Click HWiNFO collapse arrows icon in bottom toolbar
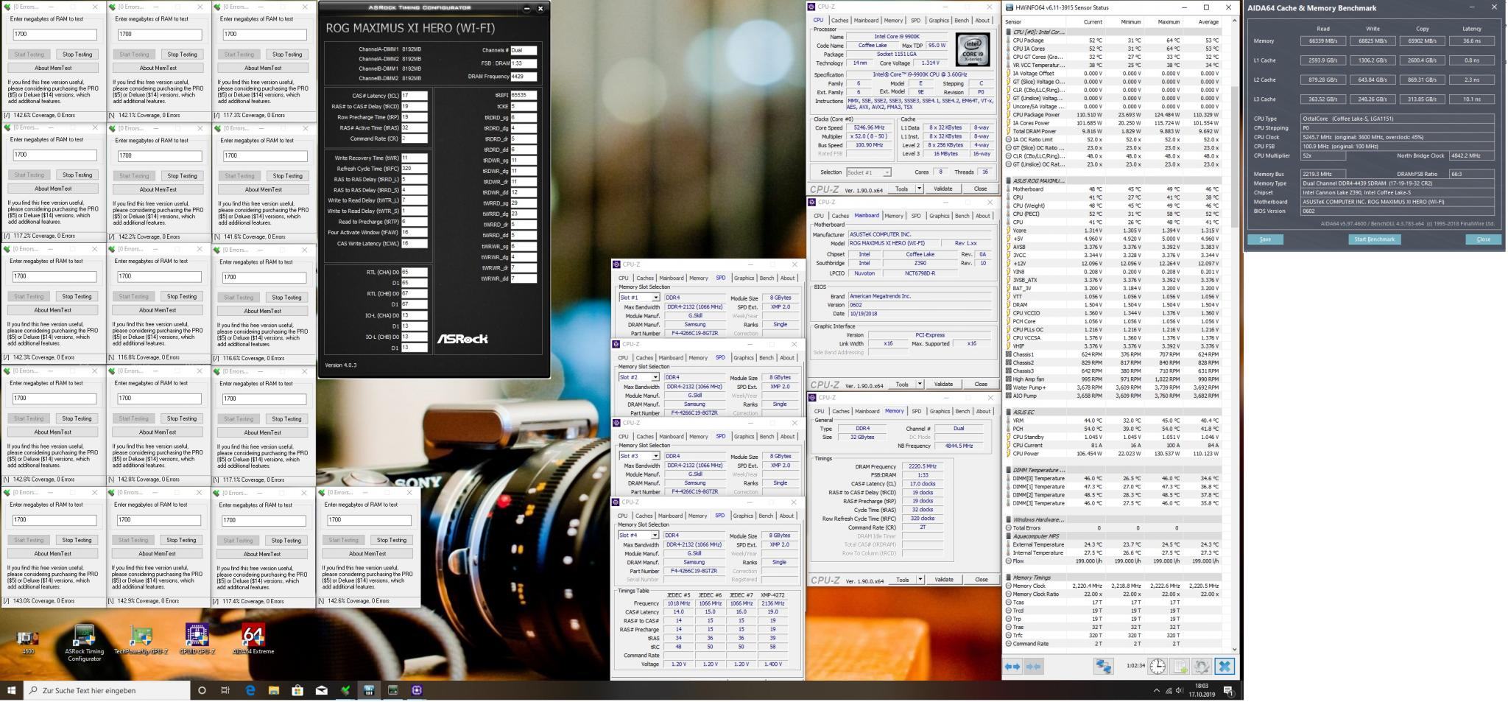The width and height of the screenshot is (1508, 702). point(1032,666)
